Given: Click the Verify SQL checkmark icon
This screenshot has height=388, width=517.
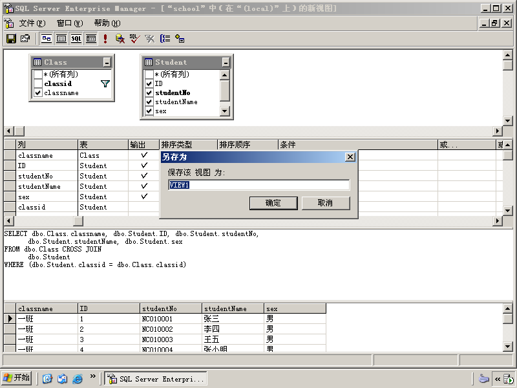Looking at the screenshot, I should pyautogui.click(x=134, y=39).
